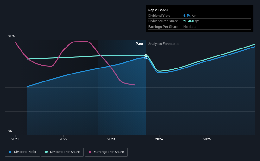The image size is (260, 161).
Task: Select the 2024 x-axis label
Action: (x=159, y=139)
